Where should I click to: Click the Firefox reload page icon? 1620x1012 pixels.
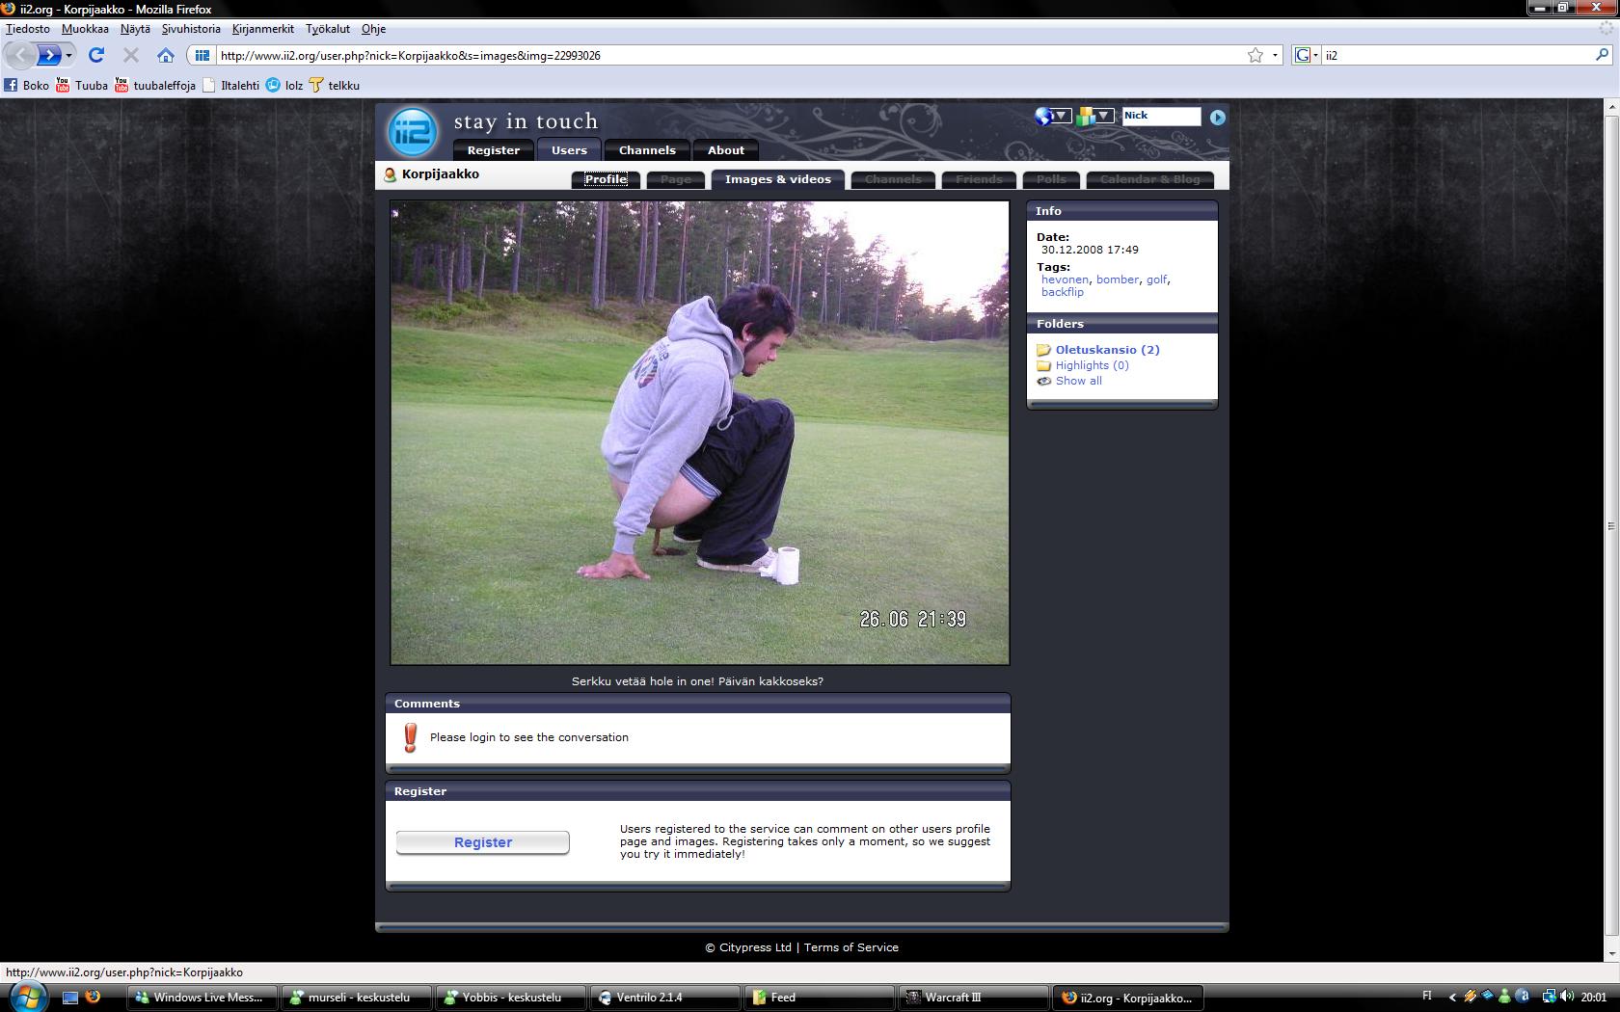95,55
